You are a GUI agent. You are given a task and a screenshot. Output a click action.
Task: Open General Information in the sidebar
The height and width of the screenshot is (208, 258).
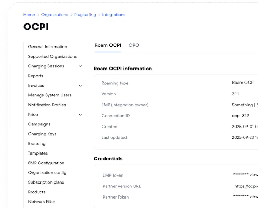click(48, 47)
